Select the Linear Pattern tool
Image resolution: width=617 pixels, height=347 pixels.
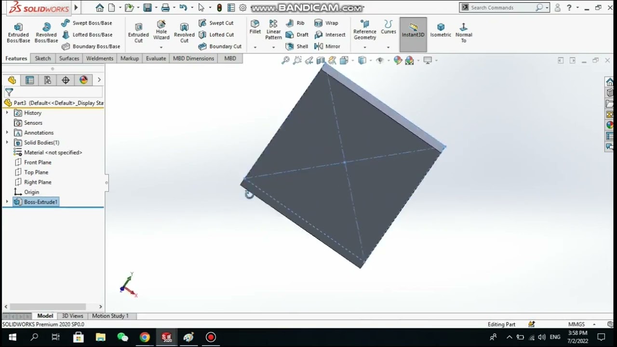(273, 30)
